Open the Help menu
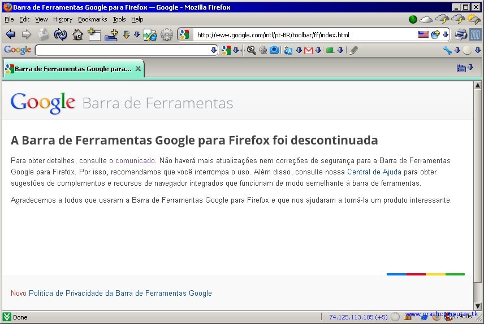 [137, 19]
